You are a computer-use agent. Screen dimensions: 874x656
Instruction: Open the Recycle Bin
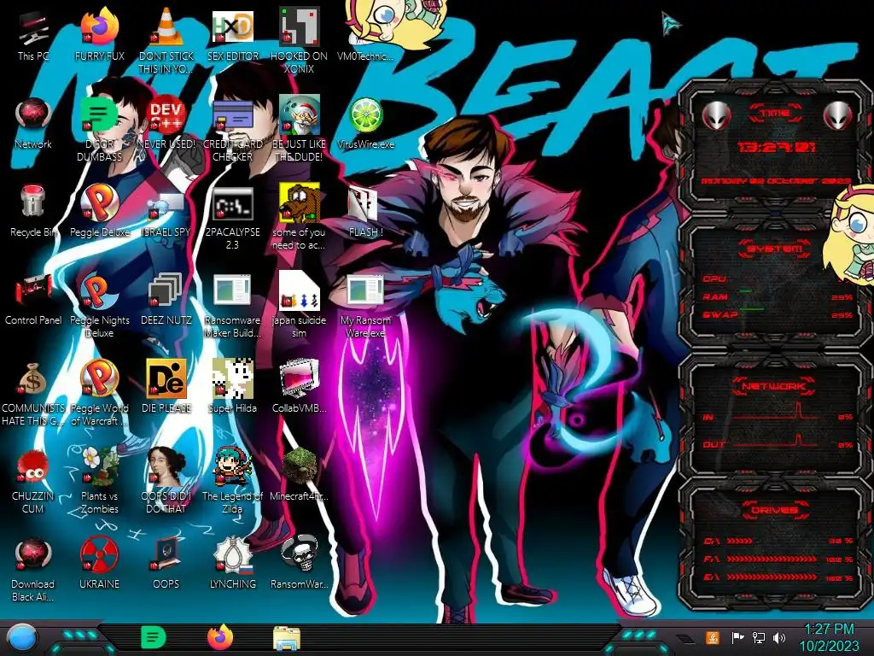coord(33,211)
